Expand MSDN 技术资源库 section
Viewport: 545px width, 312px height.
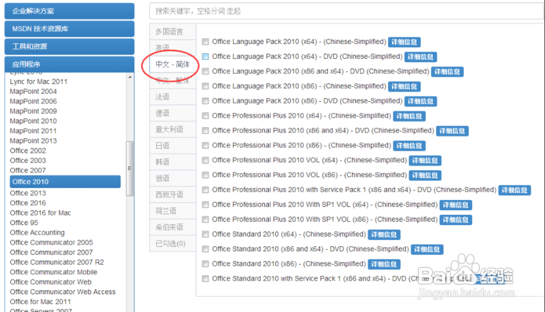[69, 29]
